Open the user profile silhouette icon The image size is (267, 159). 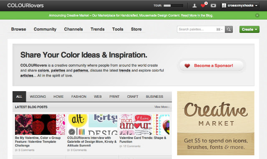[x=194, y=5]
